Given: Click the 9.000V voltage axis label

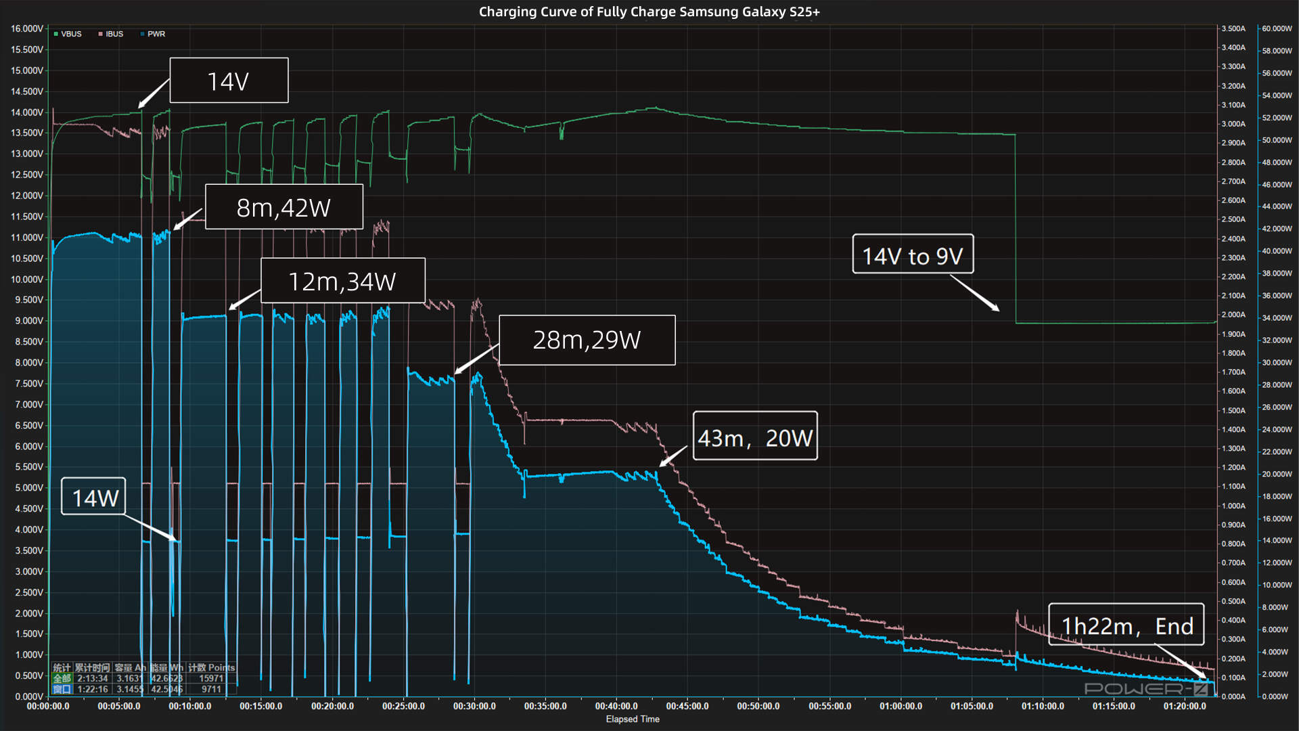Looking at the screenshot, I should pyautogui.click(x=29, y=321).
